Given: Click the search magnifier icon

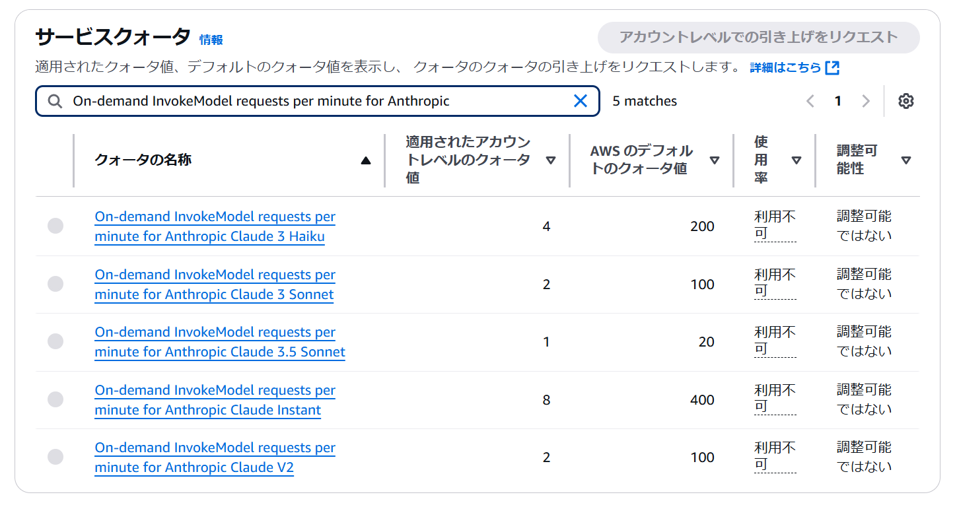Looking at the screenshot, I should click(x=55, y=101).
